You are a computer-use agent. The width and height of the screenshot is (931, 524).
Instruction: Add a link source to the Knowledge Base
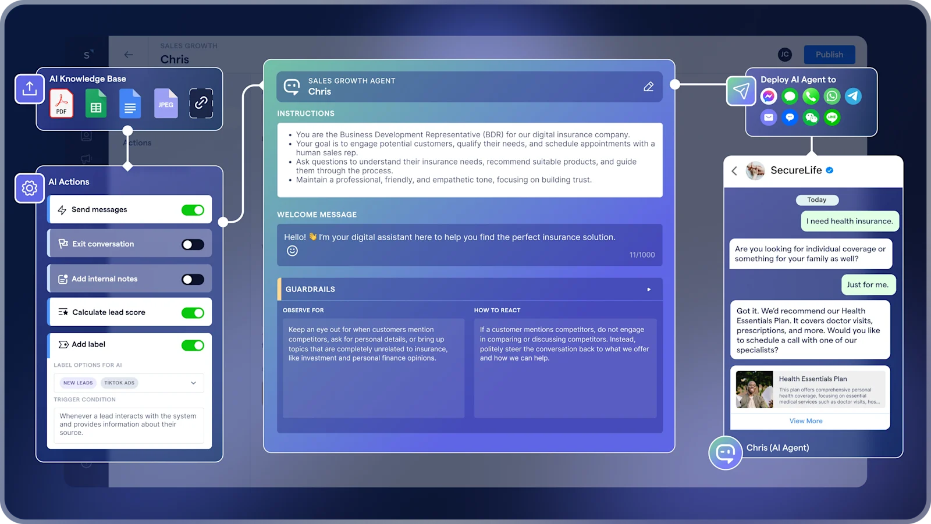[x=201, y=103]
